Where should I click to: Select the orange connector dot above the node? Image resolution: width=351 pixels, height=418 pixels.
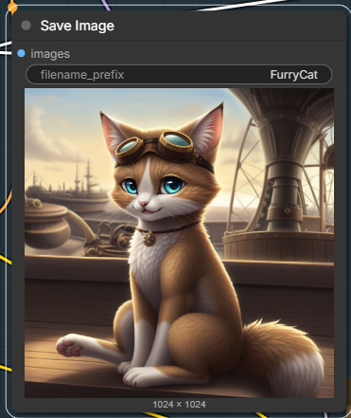pyautogui.click(x=12, y=7)
